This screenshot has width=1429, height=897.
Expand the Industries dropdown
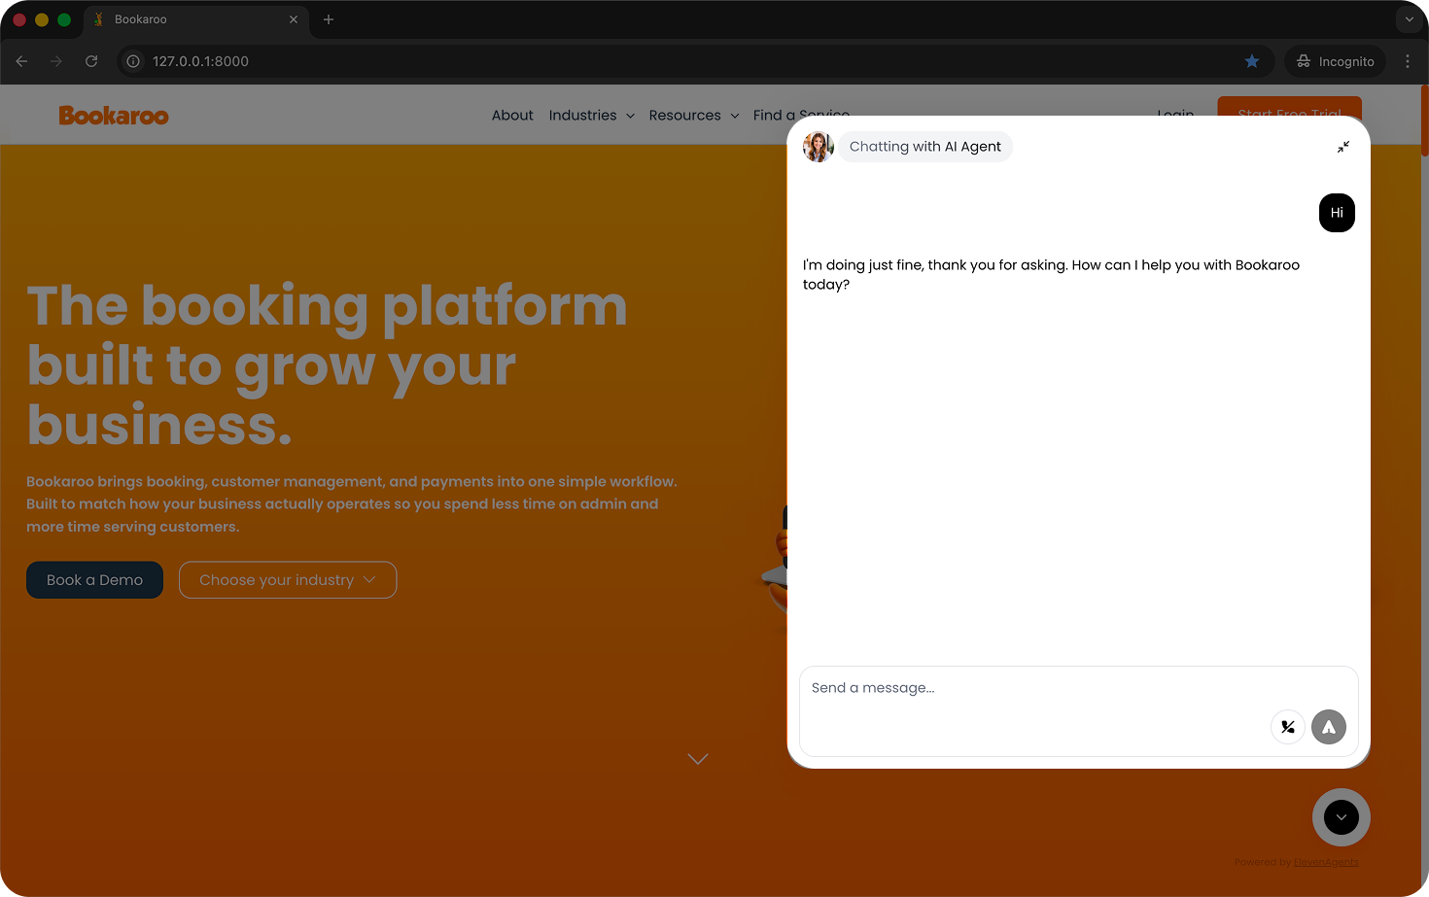click(591, 115)
